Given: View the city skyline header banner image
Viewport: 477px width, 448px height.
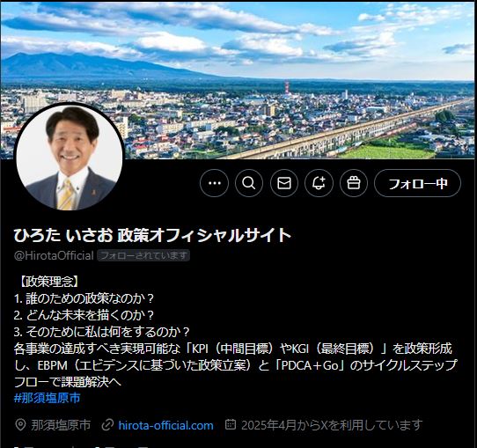Looking at the screenshot, I should (238, 80).
